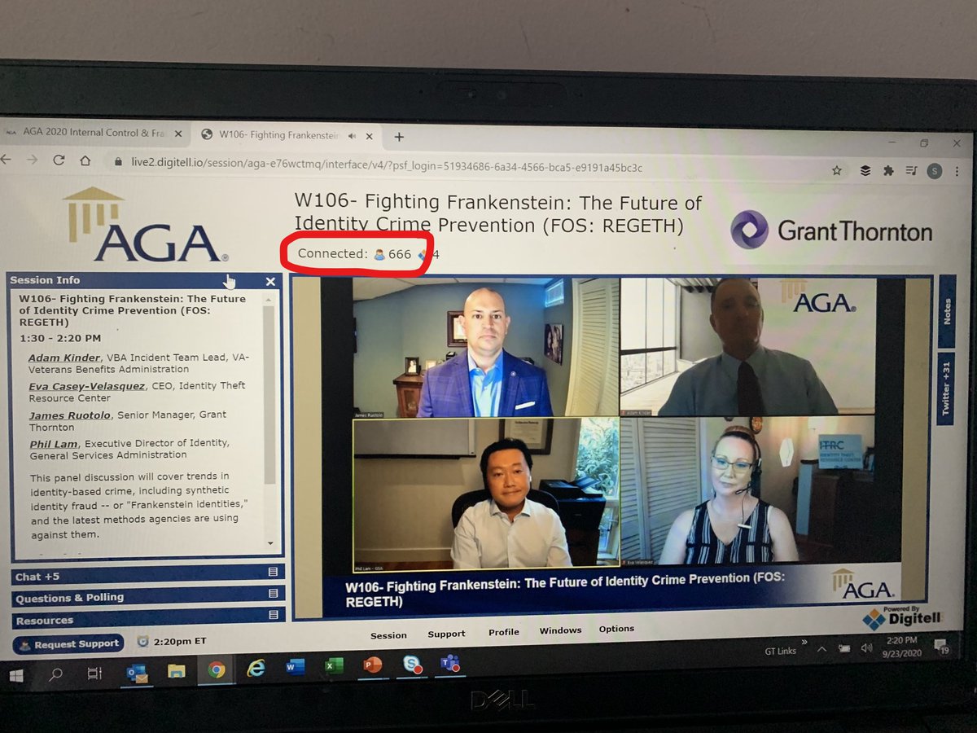Reload the current page
This screenshot has width=977, height=733.
click(x=59, y=160)
